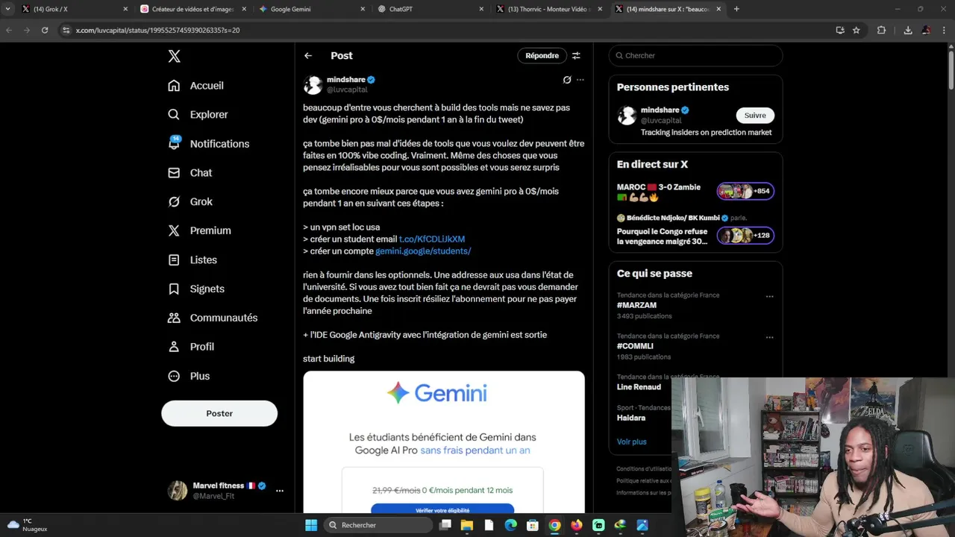Open the #COMMLI trend
This screenshot has width=955, height=537.
click(635, 346)
